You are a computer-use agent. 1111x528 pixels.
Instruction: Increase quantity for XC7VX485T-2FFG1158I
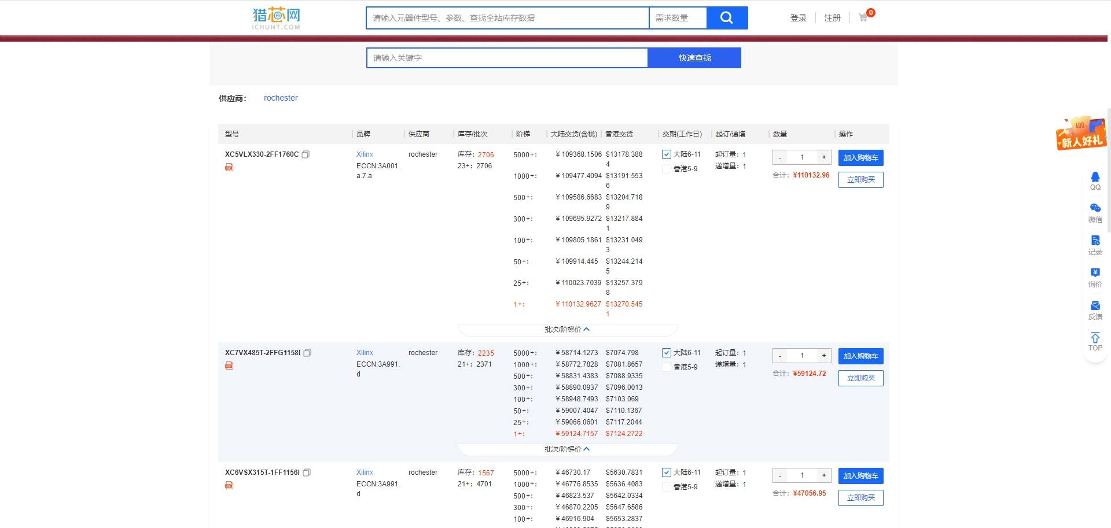[824, 356]
